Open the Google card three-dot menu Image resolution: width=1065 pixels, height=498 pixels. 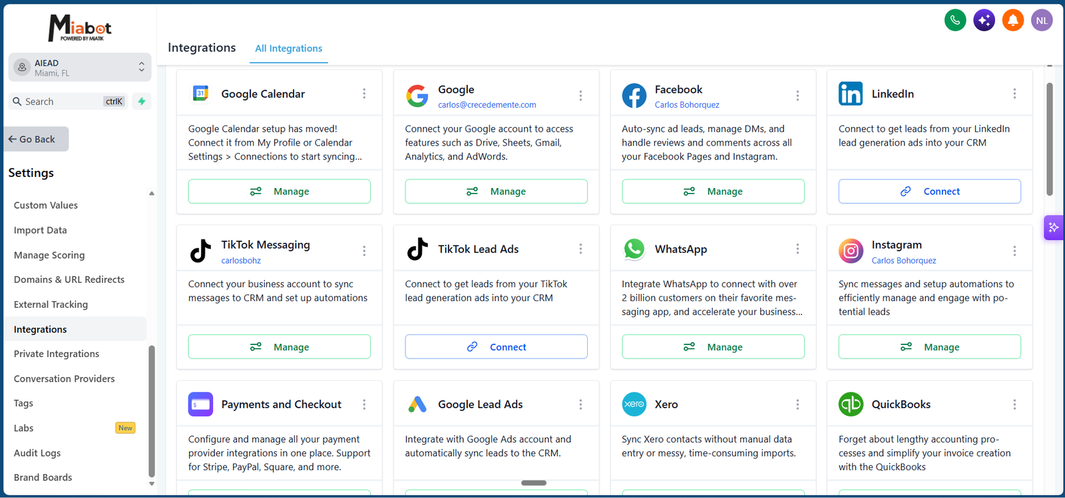click(580, 96)
